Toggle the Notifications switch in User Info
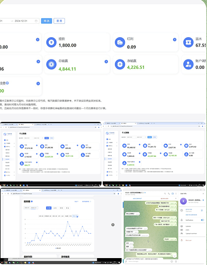207x265 pixels. pyautogui.click(x=202, y=220)
